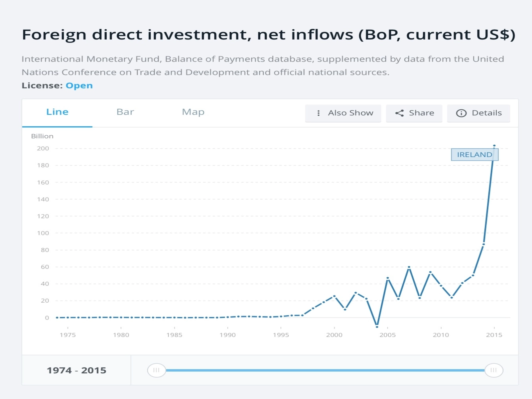Switch to the Bar chart tab
The width and height of the screenshot is (532, 399).
point(125,112)
